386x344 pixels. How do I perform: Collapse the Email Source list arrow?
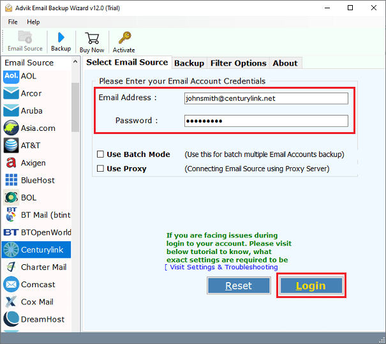point(75,62)
